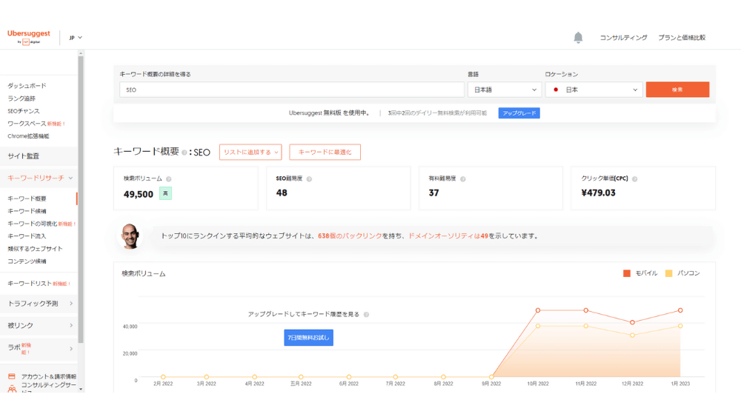The width and height of the screenshot is (741, 417).
Task: Open キーワードリスト in sidebar
Action: pos(30,284)
